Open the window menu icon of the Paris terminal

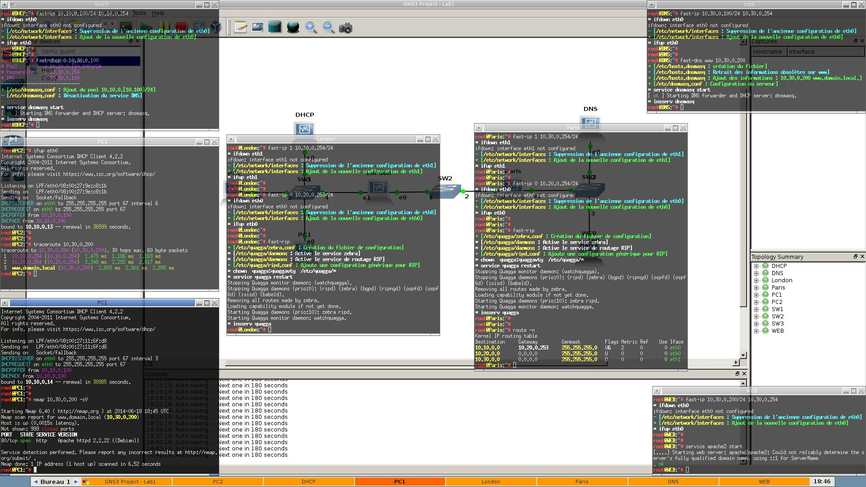pyautogui.click(x=478, y=128)
